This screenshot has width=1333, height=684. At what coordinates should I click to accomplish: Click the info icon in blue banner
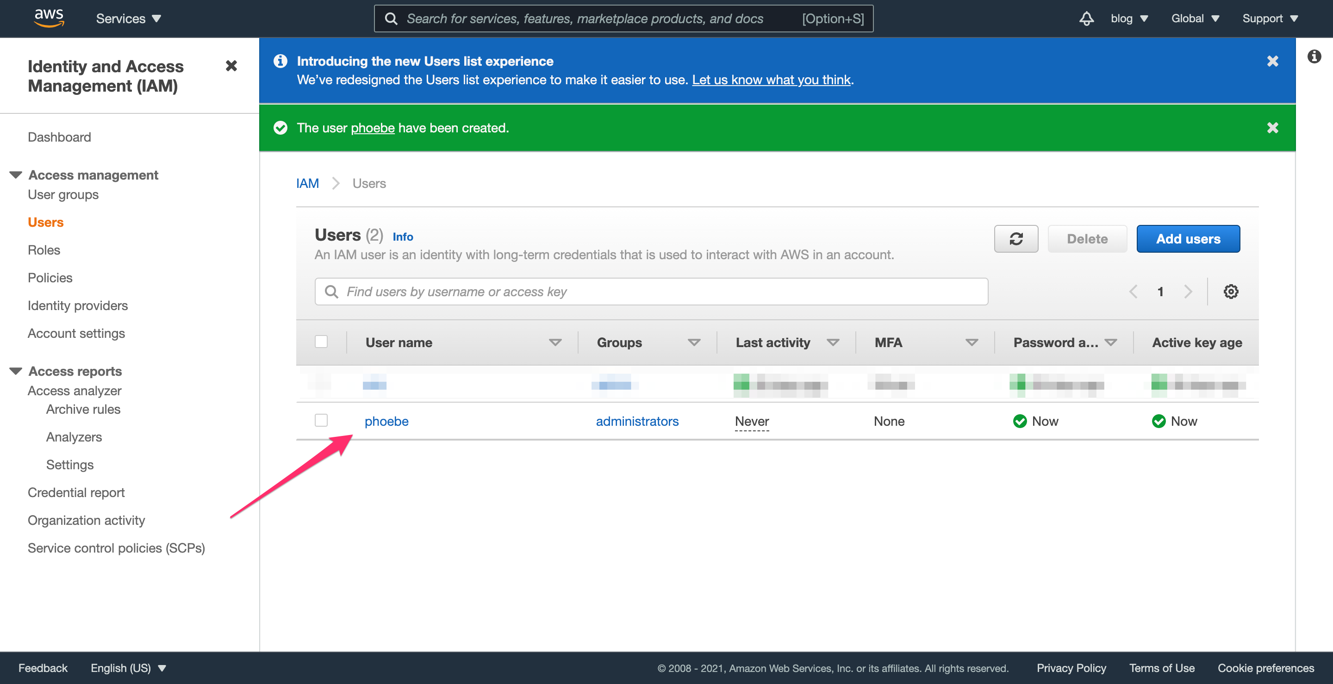[x=280, y=61]
